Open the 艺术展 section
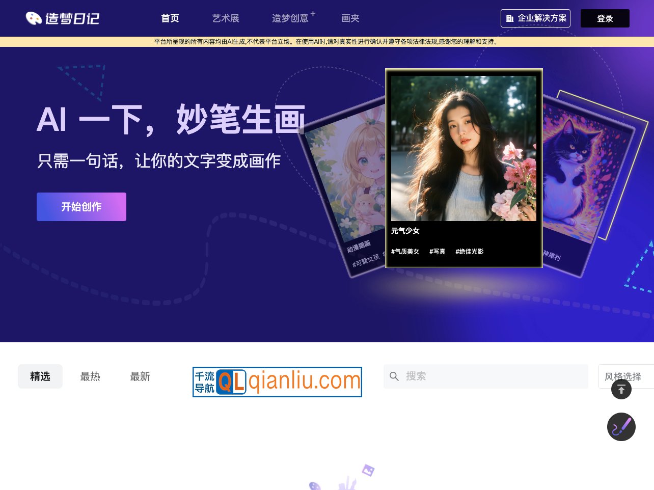Screen dimensions: 654x490 (226, 18)
